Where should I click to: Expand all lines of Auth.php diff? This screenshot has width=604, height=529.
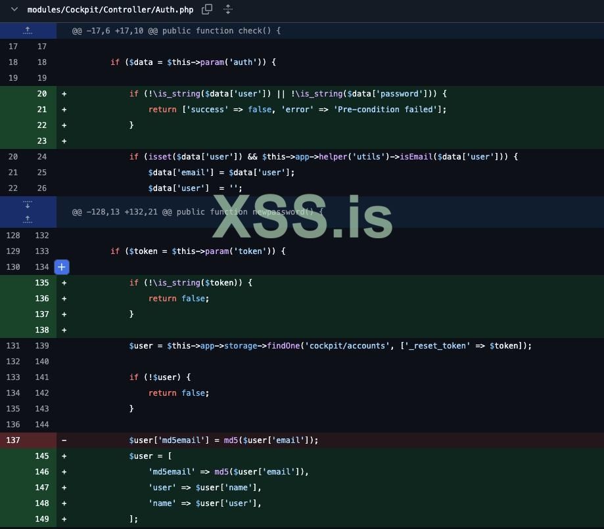[228, 9]
